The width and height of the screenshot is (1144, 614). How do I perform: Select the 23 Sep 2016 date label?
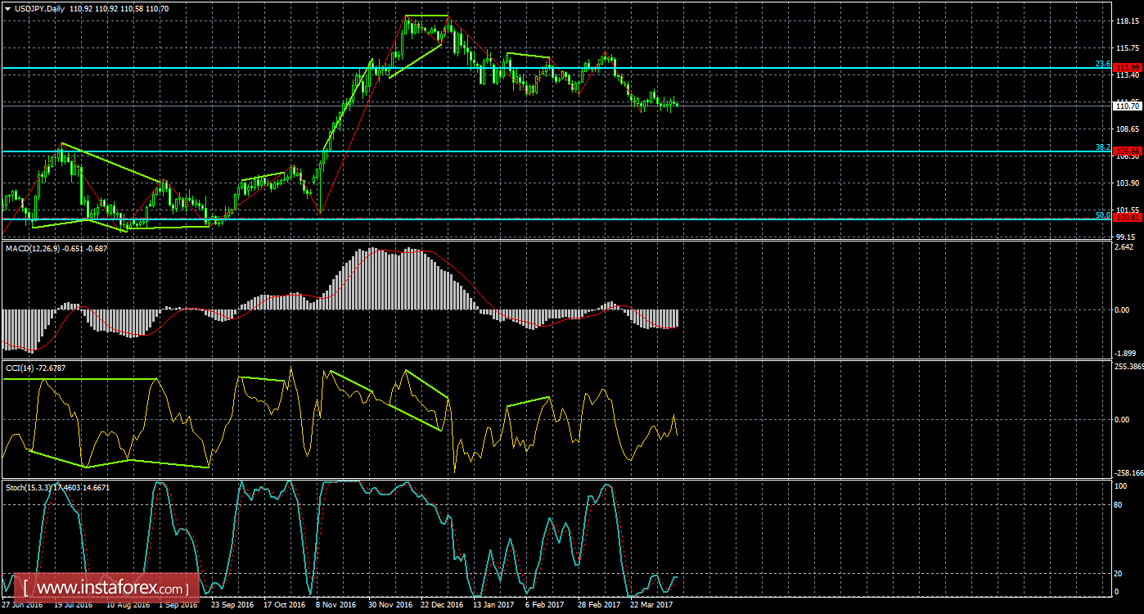[x=232, y=606]
